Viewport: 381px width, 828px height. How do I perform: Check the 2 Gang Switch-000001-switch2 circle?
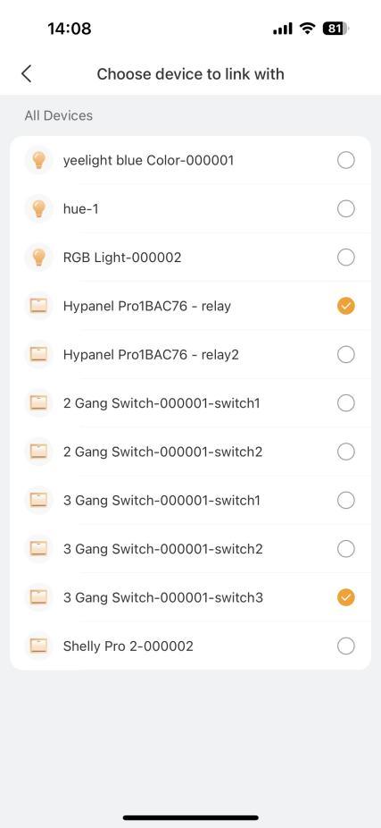click(x=345, y=452)
